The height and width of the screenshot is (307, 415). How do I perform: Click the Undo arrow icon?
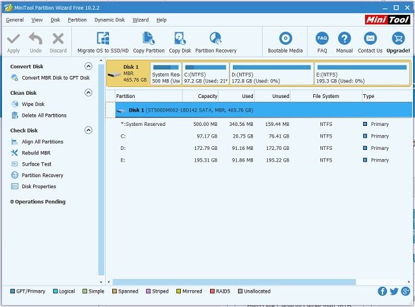(x=36, y=39)
